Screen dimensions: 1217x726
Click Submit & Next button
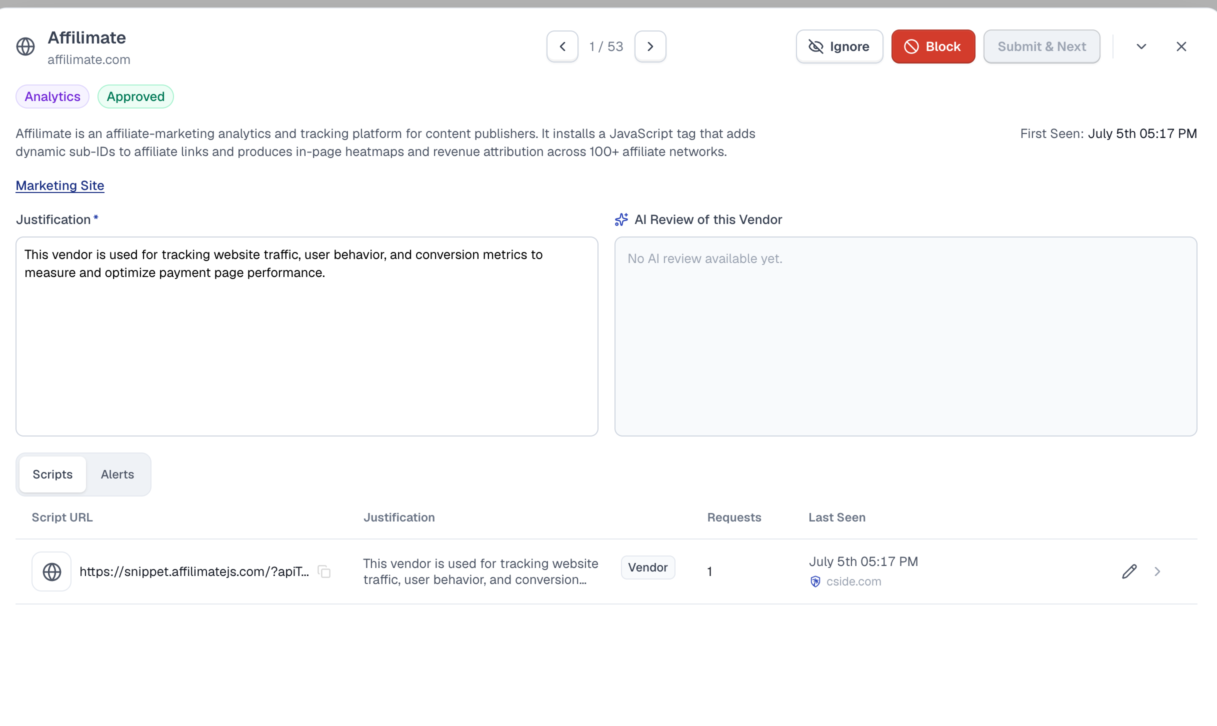1042,46
